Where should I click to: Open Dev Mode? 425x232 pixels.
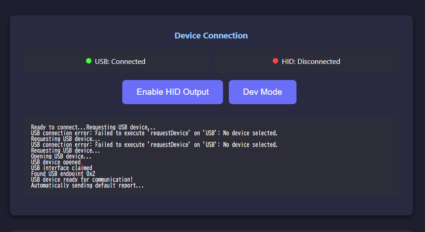(262, 92)
